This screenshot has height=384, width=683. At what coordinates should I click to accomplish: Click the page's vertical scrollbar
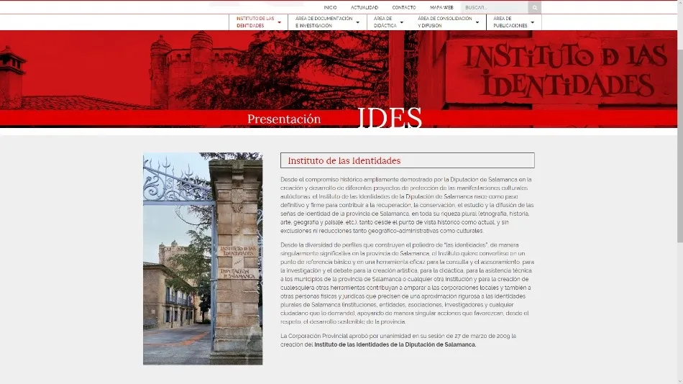pyautogui.click(x=679, y=144)
